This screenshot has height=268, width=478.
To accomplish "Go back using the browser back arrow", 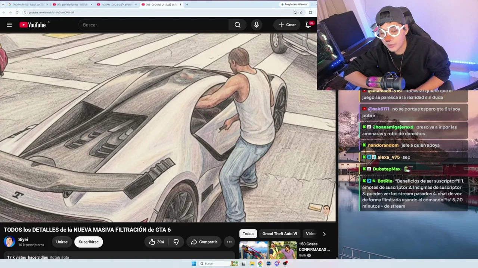I will click(x=4, y=12).
